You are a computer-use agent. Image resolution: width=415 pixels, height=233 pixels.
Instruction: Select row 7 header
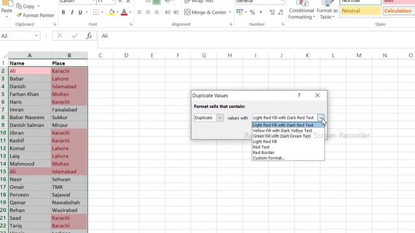[x=3, y=109]
